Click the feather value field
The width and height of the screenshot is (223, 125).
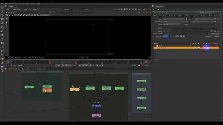167,31
